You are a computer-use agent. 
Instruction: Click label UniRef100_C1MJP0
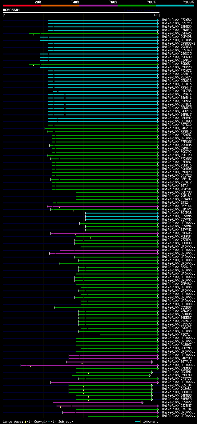point(177,209)
